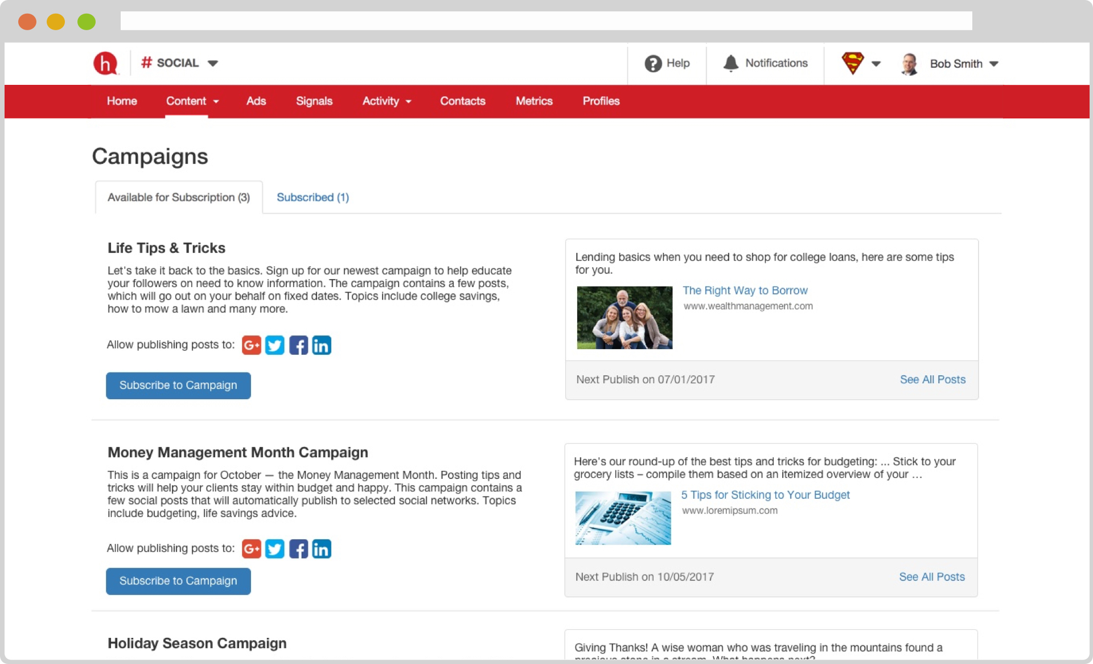Image resolution: width=1093 pixels, height=664 pixels.
Task: Click 'Next Publish on 10/05/2017' text
Action: 644,577
